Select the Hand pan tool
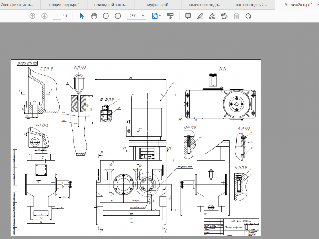The image size is (319, 239). tap(93, 16)
